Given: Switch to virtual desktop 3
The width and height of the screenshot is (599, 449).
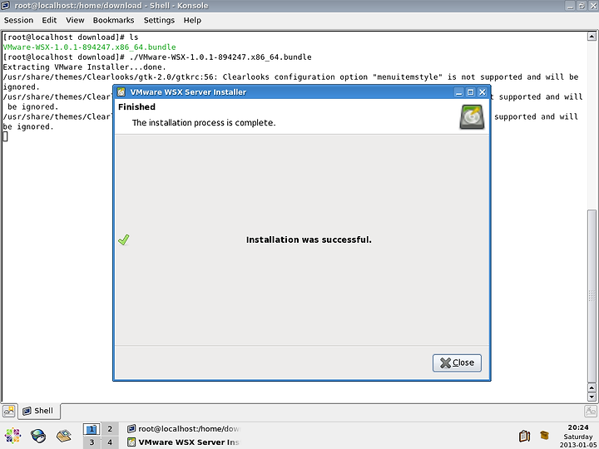Looking at the screenshot, I should point(92,442).
